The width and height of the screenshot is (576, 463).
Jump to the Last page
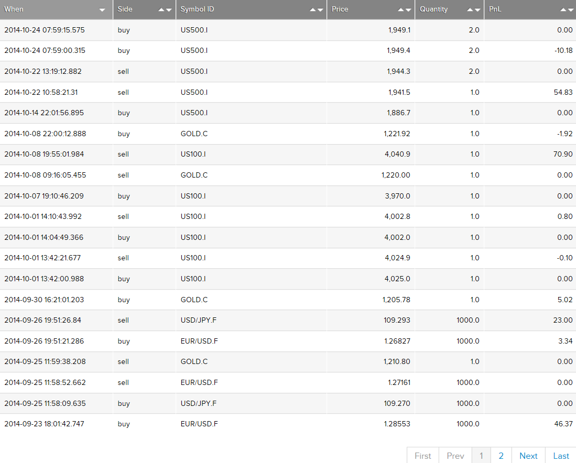pyautogui.click(x=561, y=456)
